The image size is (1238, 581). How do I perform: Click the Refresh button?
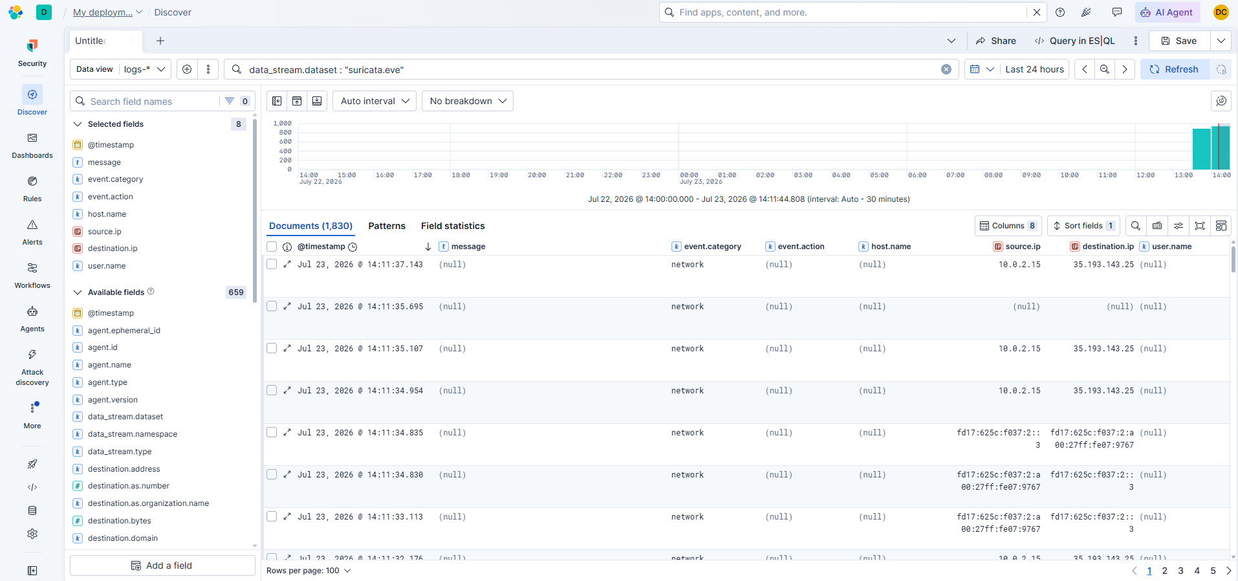pos(1175,69)
